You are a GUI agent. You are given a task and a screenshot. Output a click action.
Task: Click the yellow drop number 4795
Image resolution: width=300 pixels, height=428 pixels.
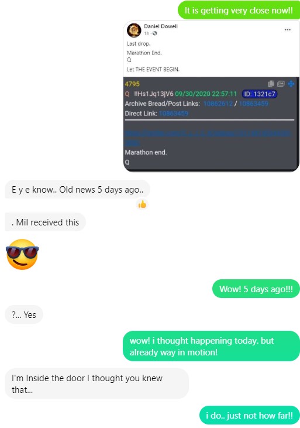pyautogui.click(x=132, y=84)
